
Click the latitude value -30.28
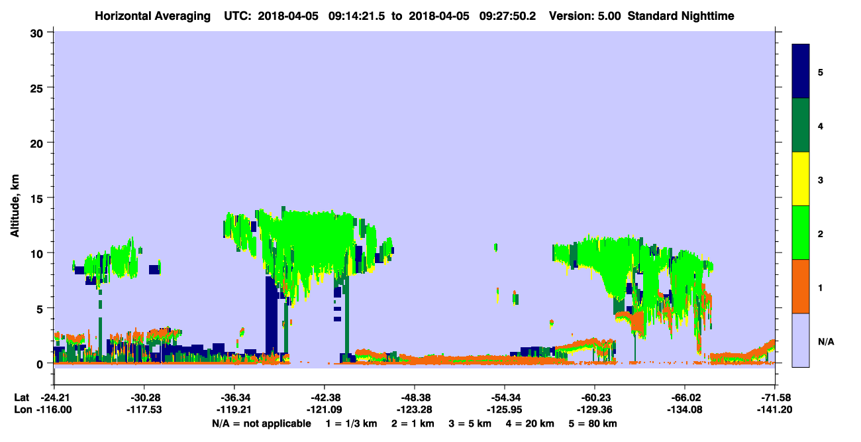coord(144,398)
